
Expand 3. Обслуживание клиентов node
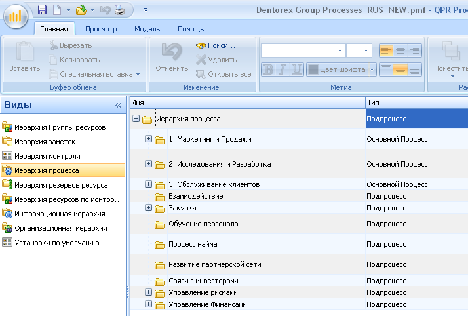[148, 184]
